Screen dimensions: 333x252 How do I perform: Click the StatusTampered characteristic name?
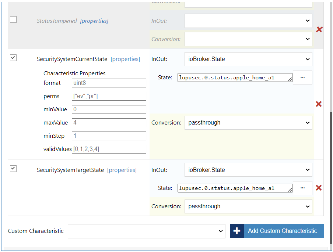click(x=57, y=21)
